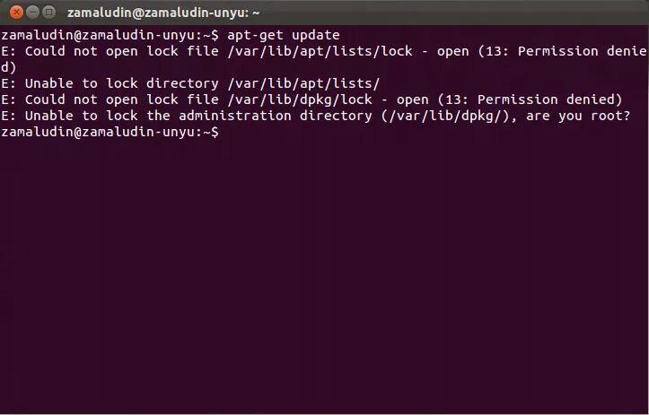Screen dimensions: 649x415
Task: Click the typed command apt-get update
Action: [x=284, y=35]
